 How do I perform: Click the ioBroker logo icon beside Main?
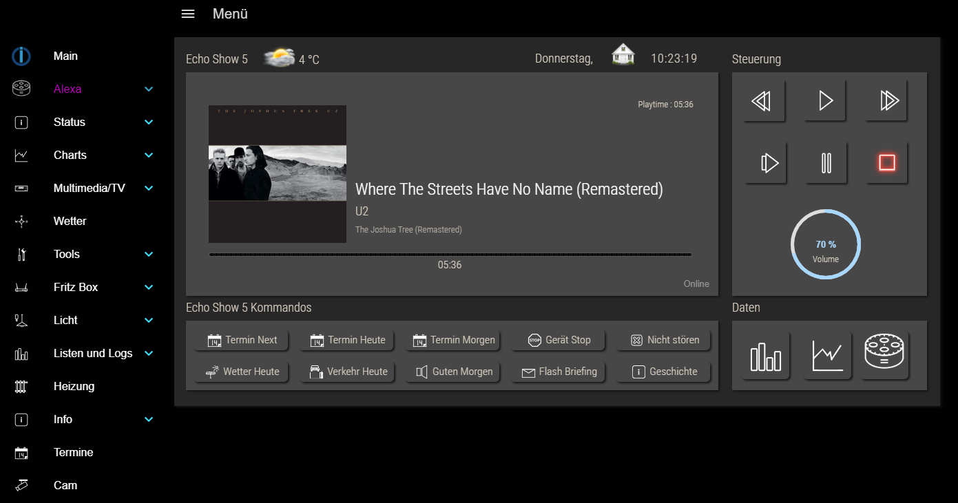point(21,56)
